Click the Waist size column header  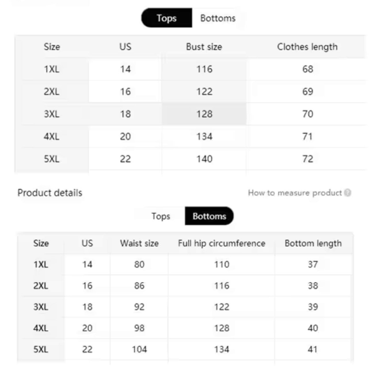click(x=139, y=243)
